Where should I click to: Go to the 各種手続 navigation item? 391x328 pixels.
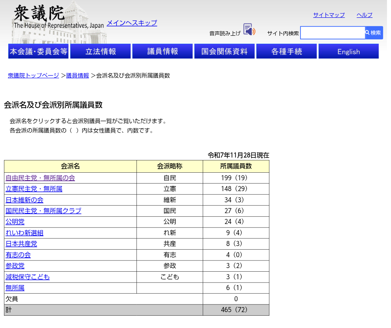[286, 51]
